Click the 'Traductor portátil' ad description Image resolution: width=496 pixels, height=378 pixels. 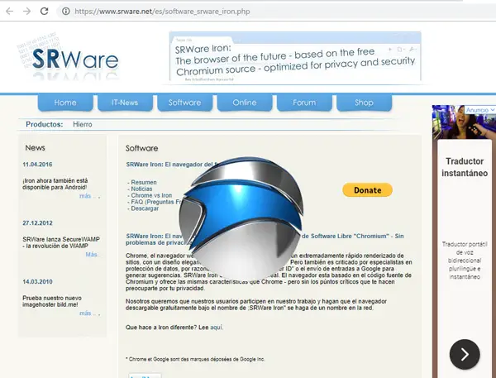coord(465,261)
